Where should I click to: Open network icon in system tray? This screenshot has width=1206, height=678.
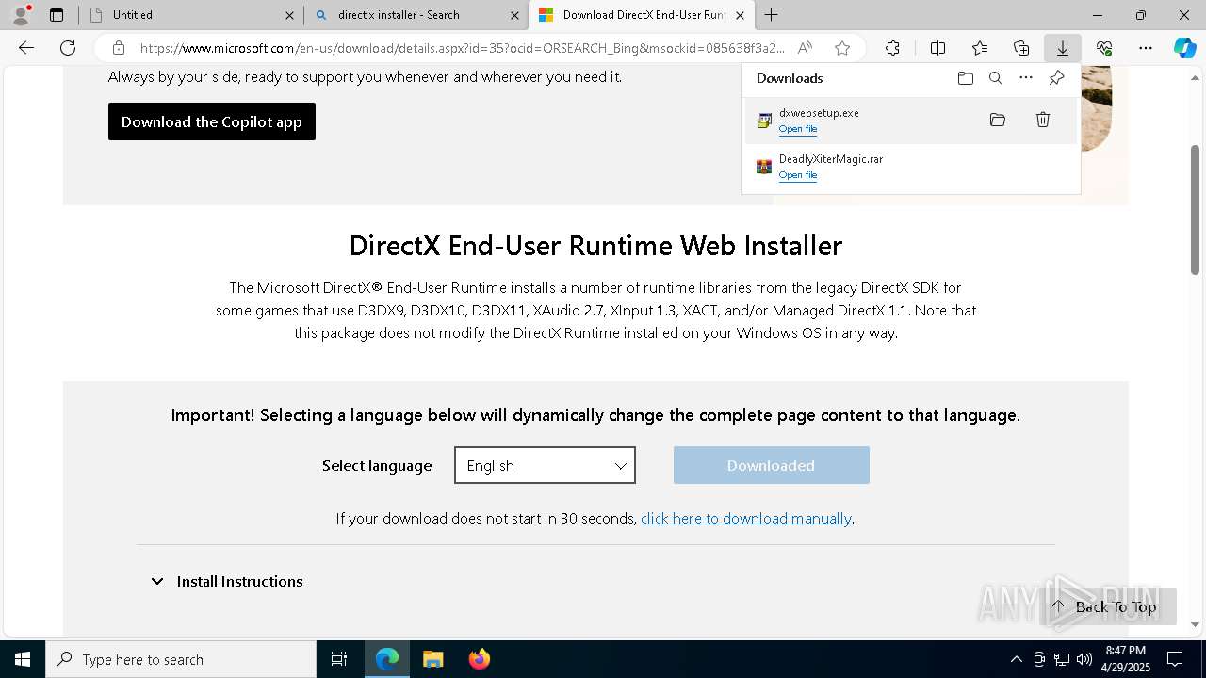point(1062,659)
